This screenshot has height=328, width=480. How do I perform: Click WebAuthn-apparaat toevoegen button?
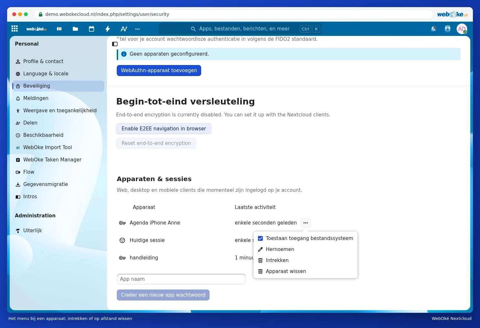159,71
